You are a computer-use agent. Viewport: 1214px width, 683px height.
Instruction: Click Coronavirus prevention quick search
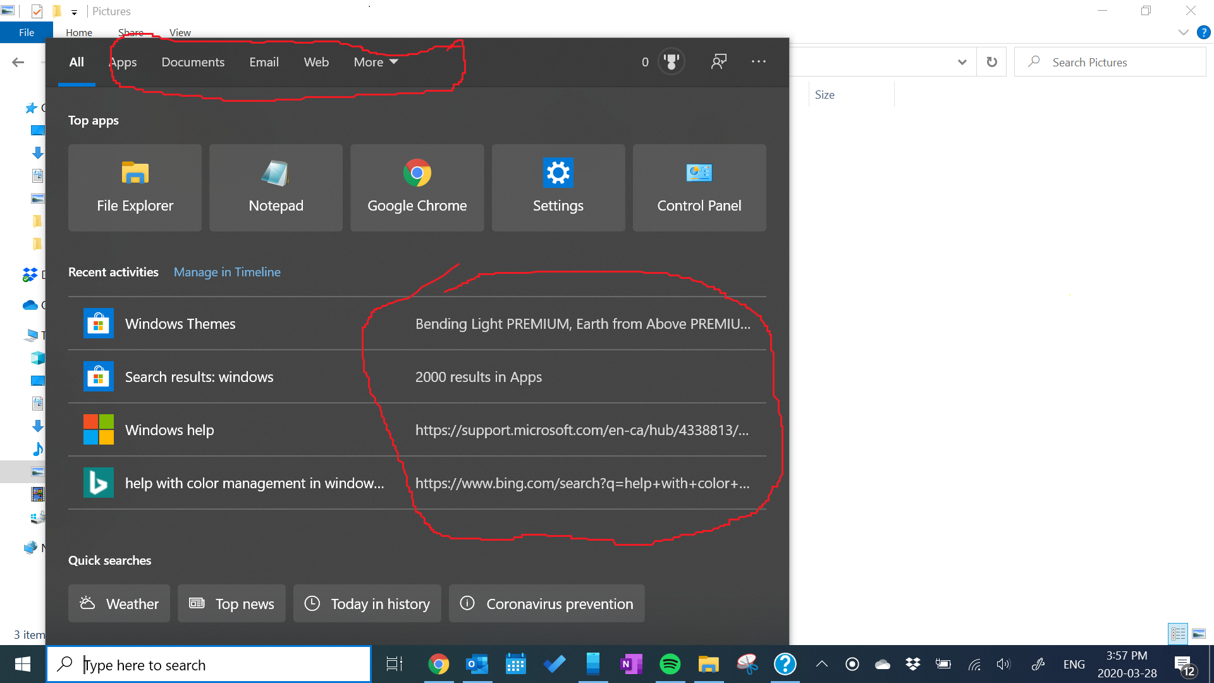(x=547, y=603)
